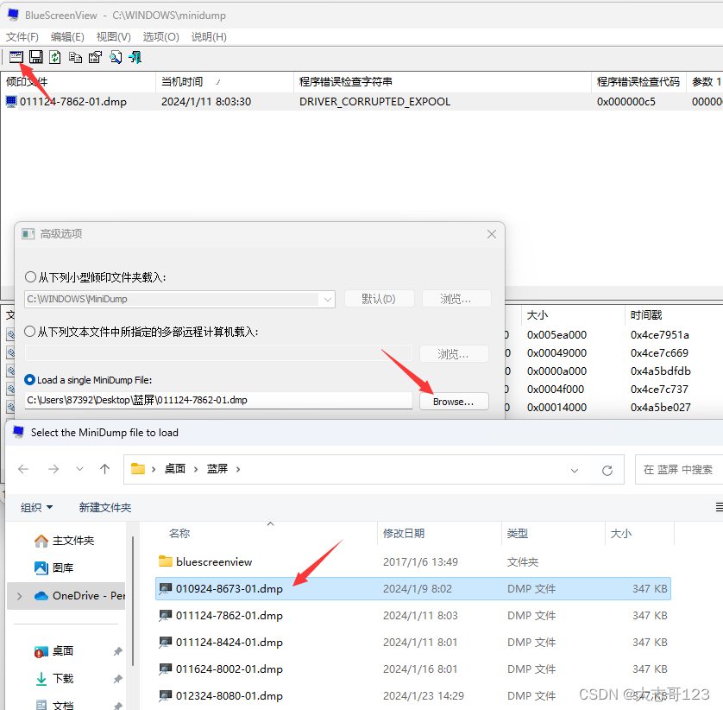The image size is (723, 710).
Task: Click the Refresh toolbar icon
Action: 55,57
